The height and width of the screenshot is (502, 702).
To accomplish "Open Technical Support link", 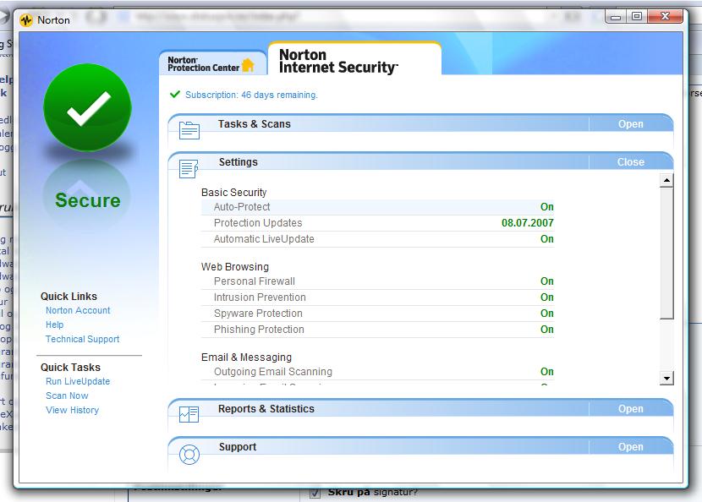I will point(82,339).
